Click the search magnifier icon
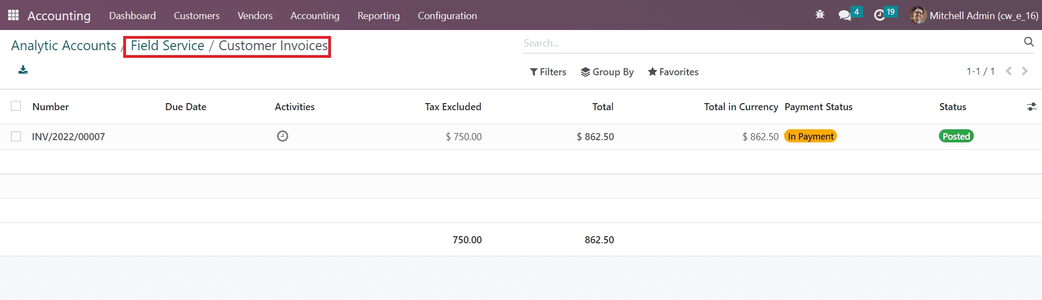Image resolution: width=1042 pixels, height=300 pixels. point(1028,42)
